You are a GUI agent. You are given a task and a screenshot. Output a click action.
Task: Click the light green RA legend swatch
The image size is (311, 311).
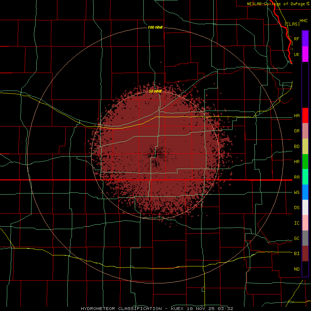click(305, 177)
